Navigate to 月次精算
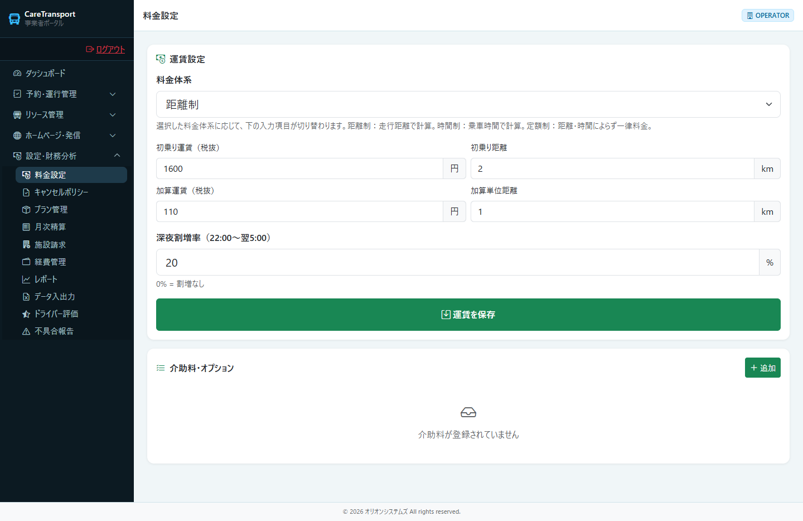Image resolution: width=803 pixels, height=521 pixels. 71,227
